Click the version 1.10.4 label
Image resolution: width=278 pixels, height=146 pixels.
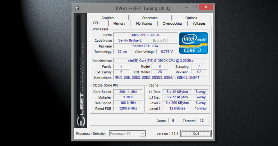[167, 134]
